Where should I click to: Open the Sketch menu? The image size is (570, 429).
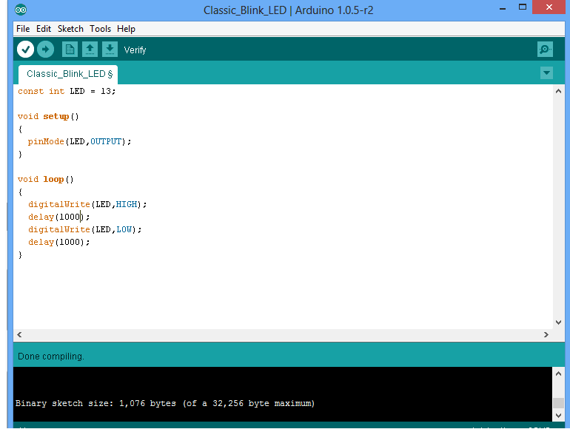pyautogui.click(x=70, y=29)
